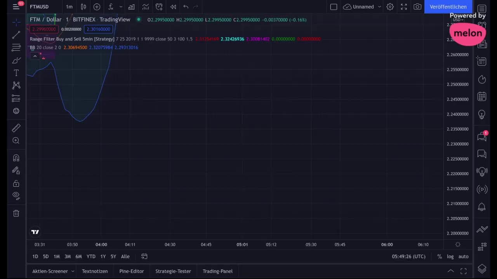Toggle percent scale mode
Viewport: 497px width, 279px height.
(x=440, y=257)
